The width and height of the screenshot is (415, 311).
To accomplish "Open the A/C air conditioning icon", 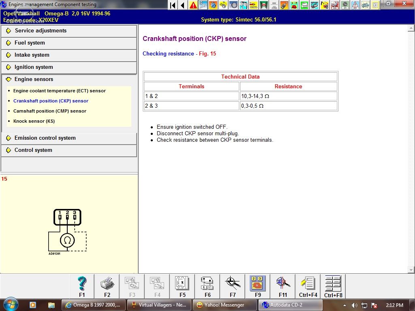I will [x=344, y=5].
